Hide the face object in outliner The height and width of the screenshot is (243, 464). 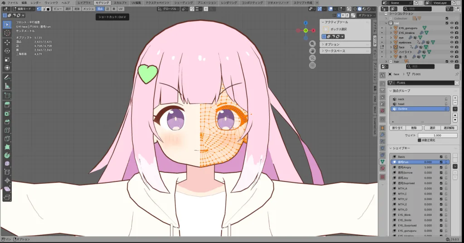452,47
